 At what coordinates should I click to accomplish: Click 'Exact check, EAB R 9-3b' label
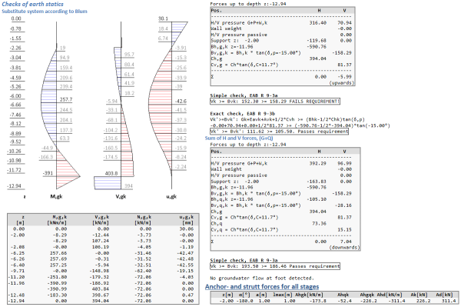click(243, 114)
